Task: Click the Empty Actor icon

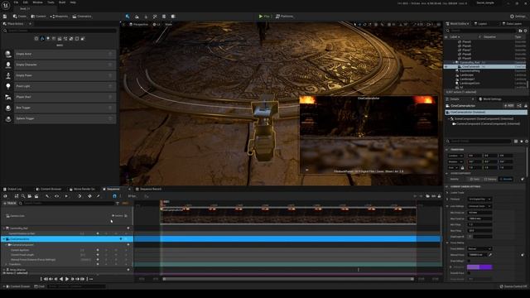Action: point(8,54)
